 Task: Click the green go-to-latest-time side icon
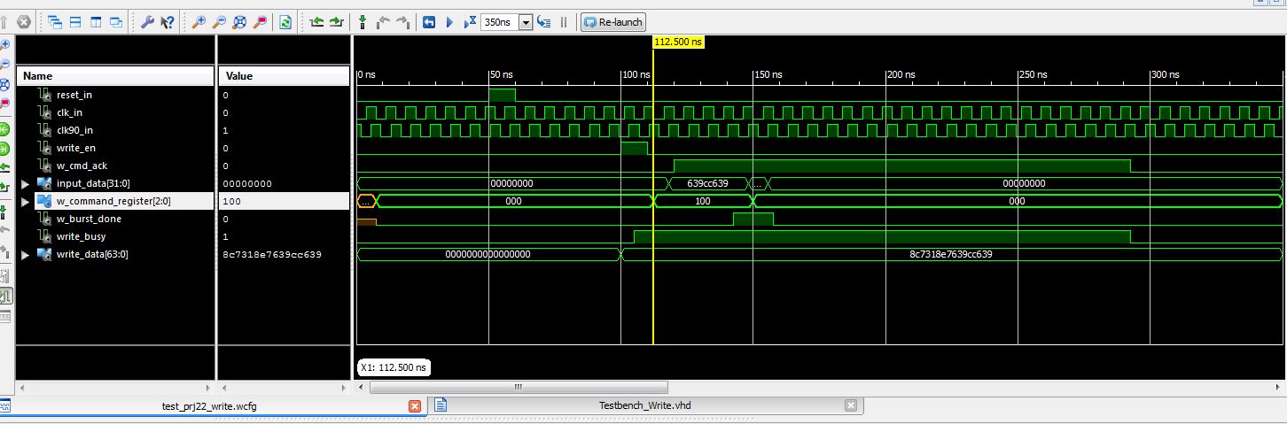4,148
